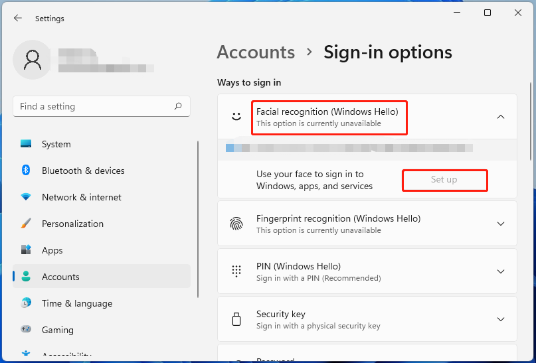The image size is (536, 363).
Task: Open Time & language category
Action: 102,303
